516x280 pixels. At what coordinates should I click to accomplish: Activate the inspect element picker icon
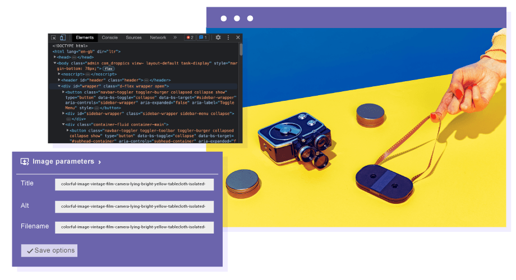(54, 38)
